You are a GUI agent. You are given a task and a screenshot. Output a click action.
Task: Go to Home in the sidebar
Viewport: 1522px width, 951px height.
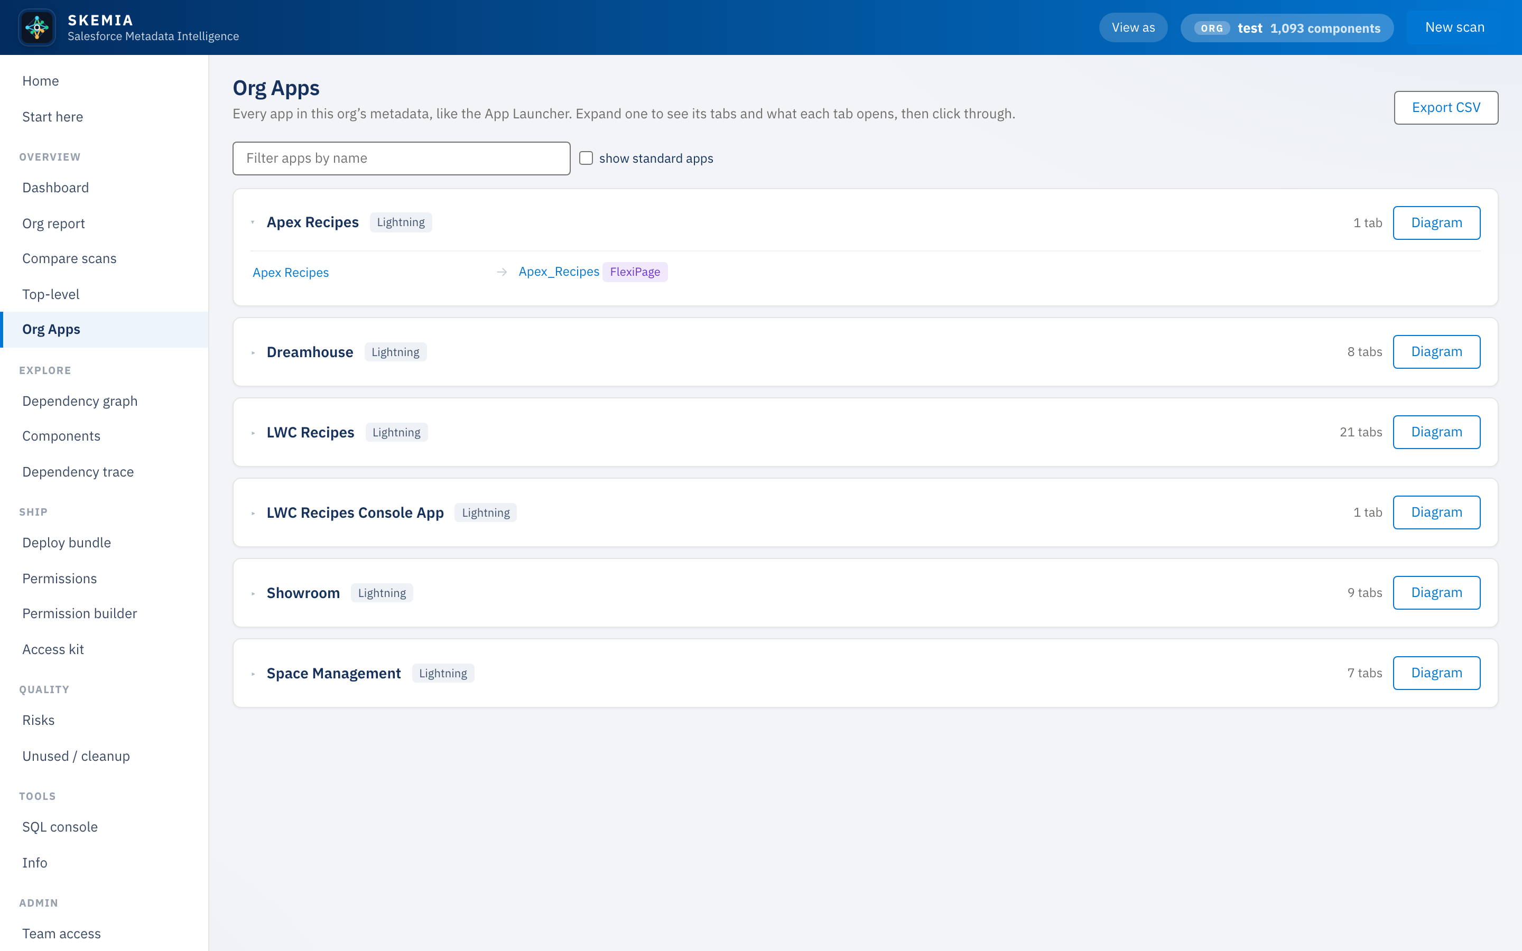coord(105,81)
